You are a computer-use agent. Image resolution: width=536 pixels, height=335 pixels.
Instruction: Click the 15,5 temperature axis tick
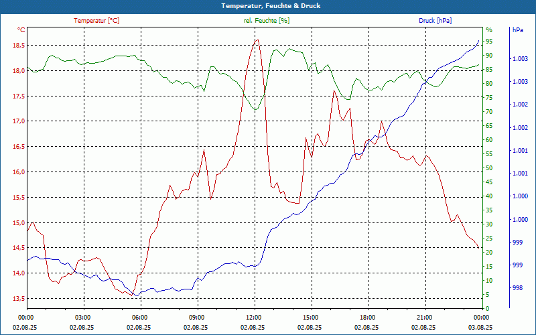tap(19, 197)
